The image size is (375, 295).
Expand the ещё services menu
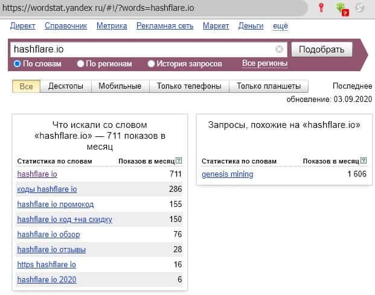280,26
